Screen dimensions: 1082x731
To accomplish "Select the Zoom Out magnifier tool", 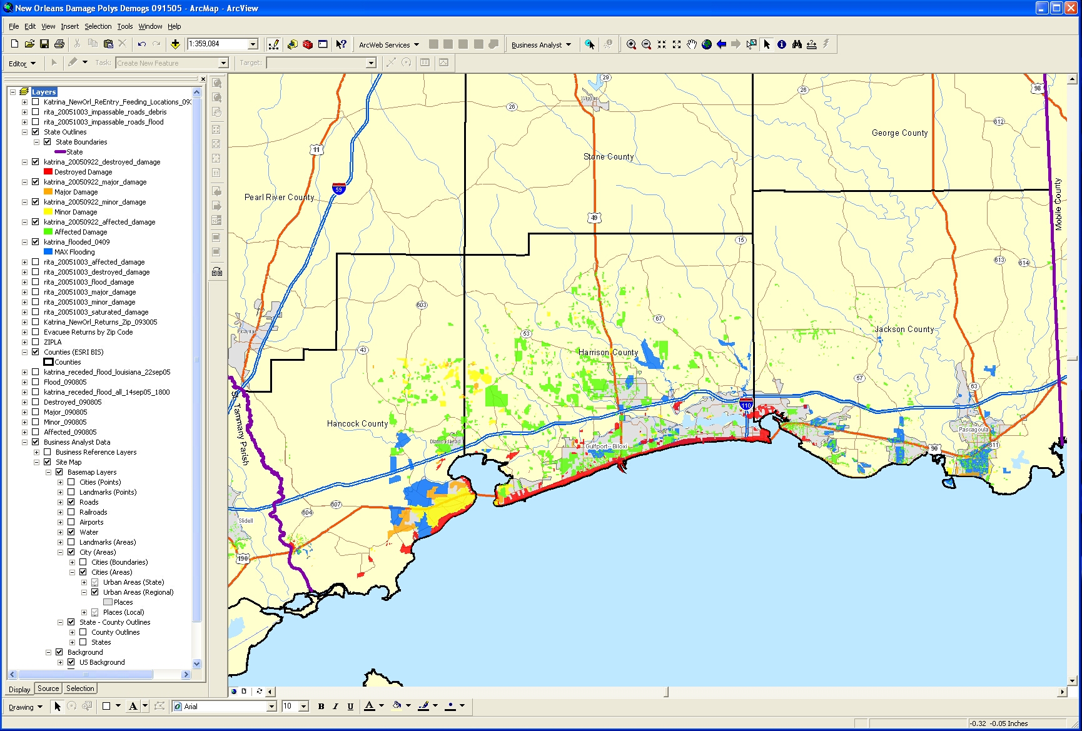I will [646, 44].
